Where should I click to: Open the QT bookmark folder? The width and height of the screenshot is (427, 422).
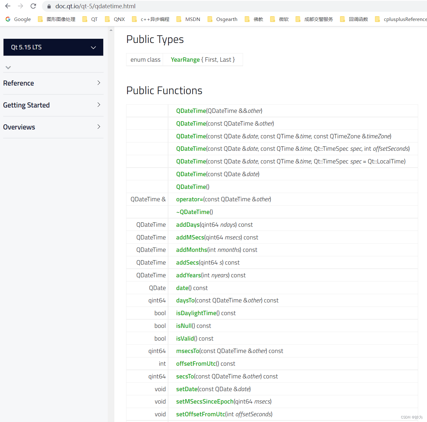click(x=90, y=19)
